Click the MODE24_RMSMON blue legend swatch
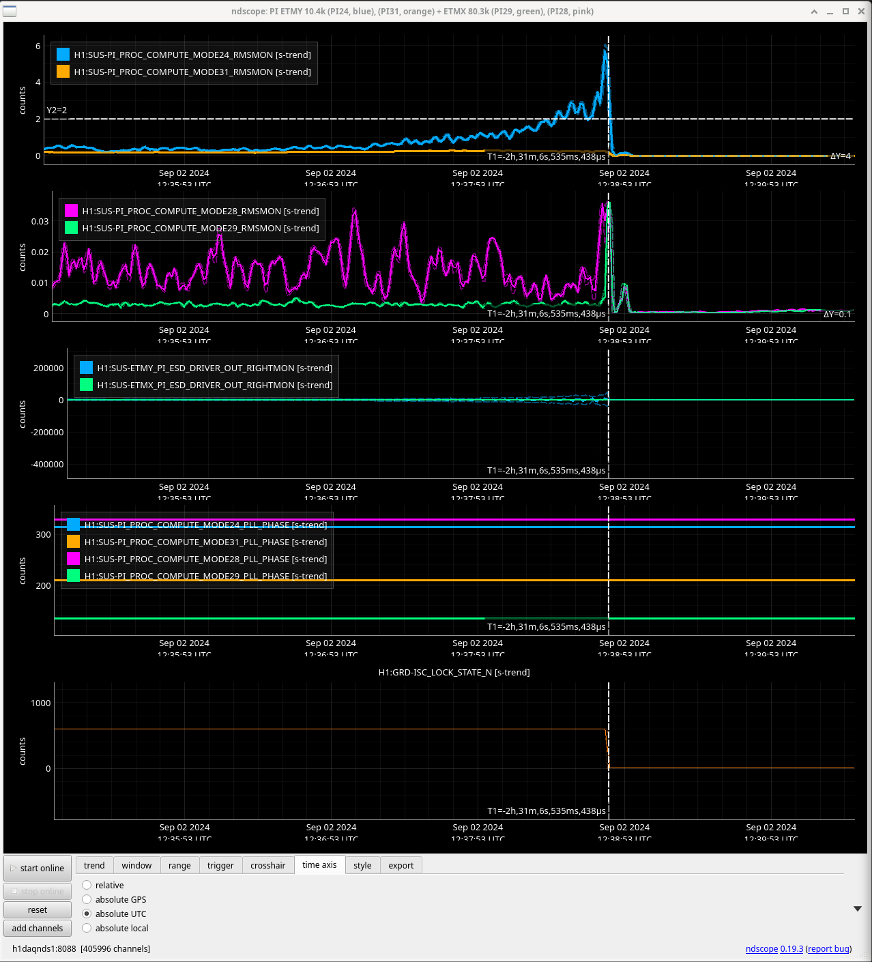872x962 pixels. coord(63,55)
